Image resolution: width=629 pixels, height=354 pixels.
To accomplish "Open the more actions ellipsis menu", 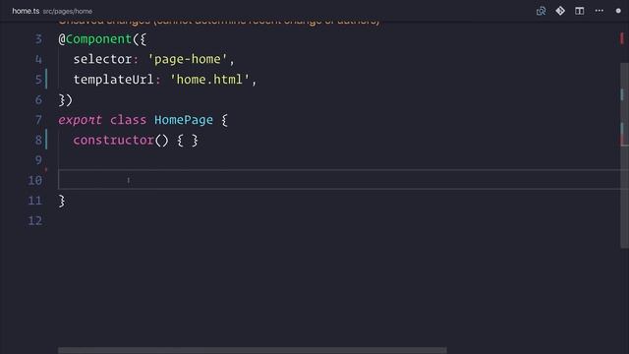I will point(599,11).
